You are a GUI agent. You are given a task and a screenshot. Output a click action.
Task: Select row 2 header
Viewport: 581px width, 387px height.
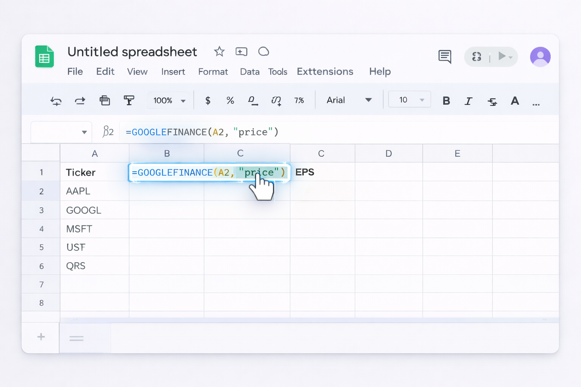click(41, 191)
